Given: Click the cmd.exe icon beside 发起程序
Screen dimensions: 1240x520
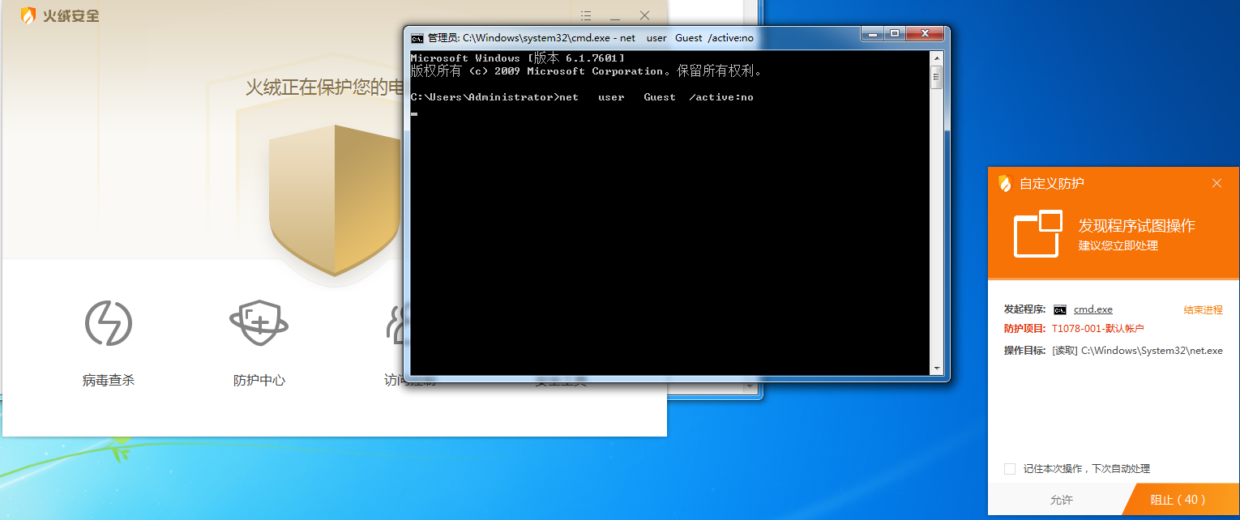Looking at the screenshot, I should click(1060, 309).
